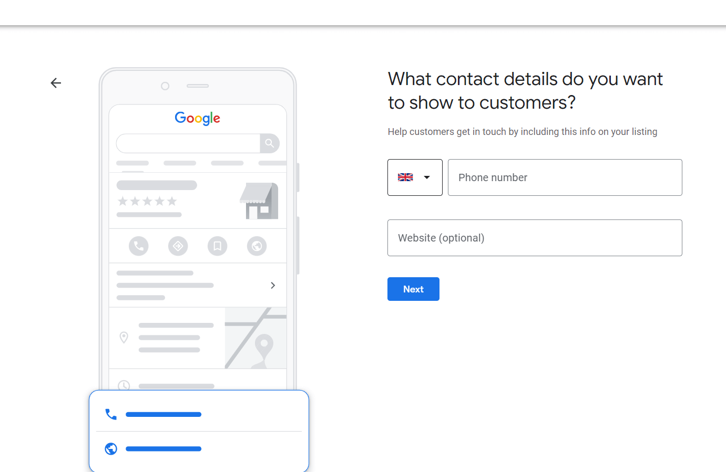Click the grey directions diamond icon
This screenshot has width=726, height=472.
pyautogui.click(x=178, y=246)
